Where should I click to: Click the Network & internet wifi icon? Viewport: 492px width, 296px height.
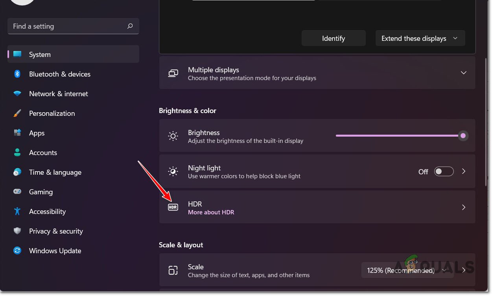[x=17, y=94]
